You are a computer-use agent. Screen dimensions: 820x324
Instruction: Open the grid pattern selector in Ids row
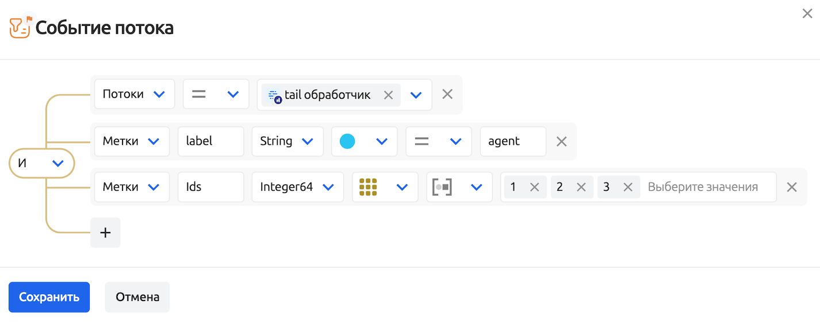(x=385, y=187)
